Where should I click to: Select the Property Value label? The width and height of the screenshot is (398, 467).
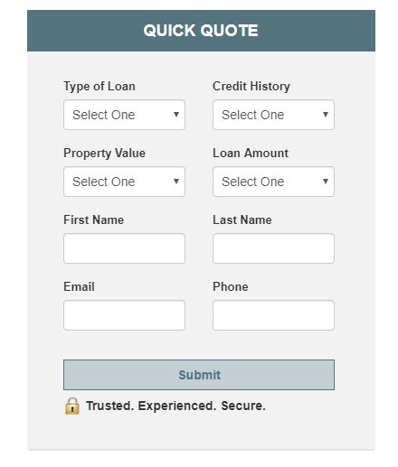click(104, 154)
